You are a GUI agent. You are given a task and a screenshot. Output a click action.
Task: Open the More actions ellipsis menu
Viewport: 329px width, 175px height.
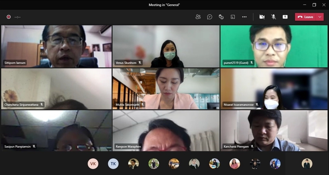pos(244,17)
